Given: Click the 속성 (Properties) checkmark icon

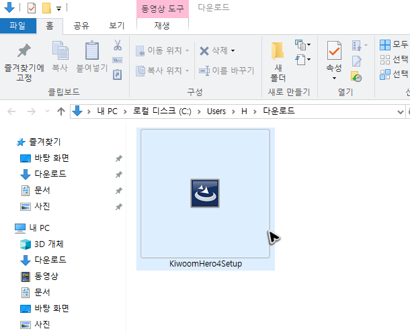Looking at the screenshot, I should click(334, 50).
